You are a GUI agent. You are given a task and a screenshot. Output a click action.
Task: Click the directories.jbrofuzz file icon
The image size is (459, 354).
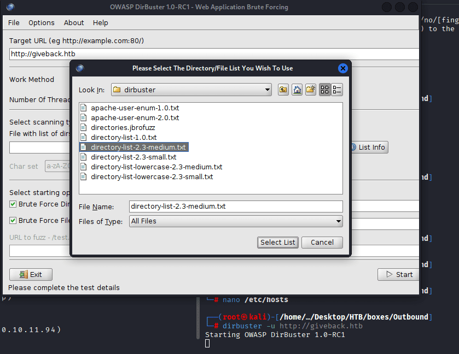click(84, 127)
